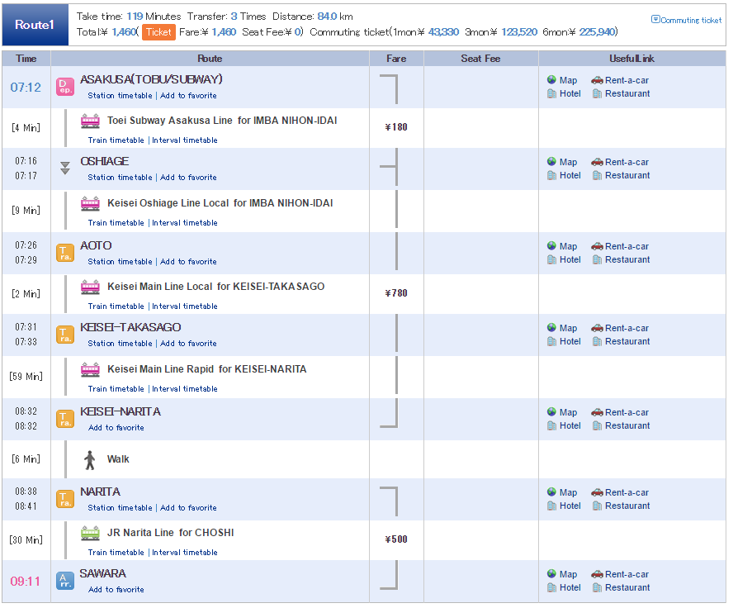Open Station timetable for OSHIAGE

point(121,178)
